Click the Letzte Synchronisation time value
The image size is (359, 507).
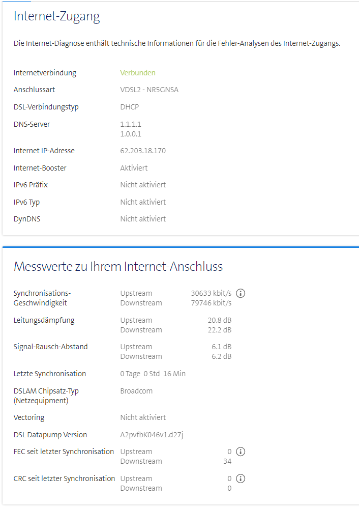click(x=153, y=374)
